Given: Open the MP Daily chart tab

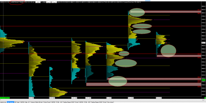Looking at the screenshot, I should point(17,102).
